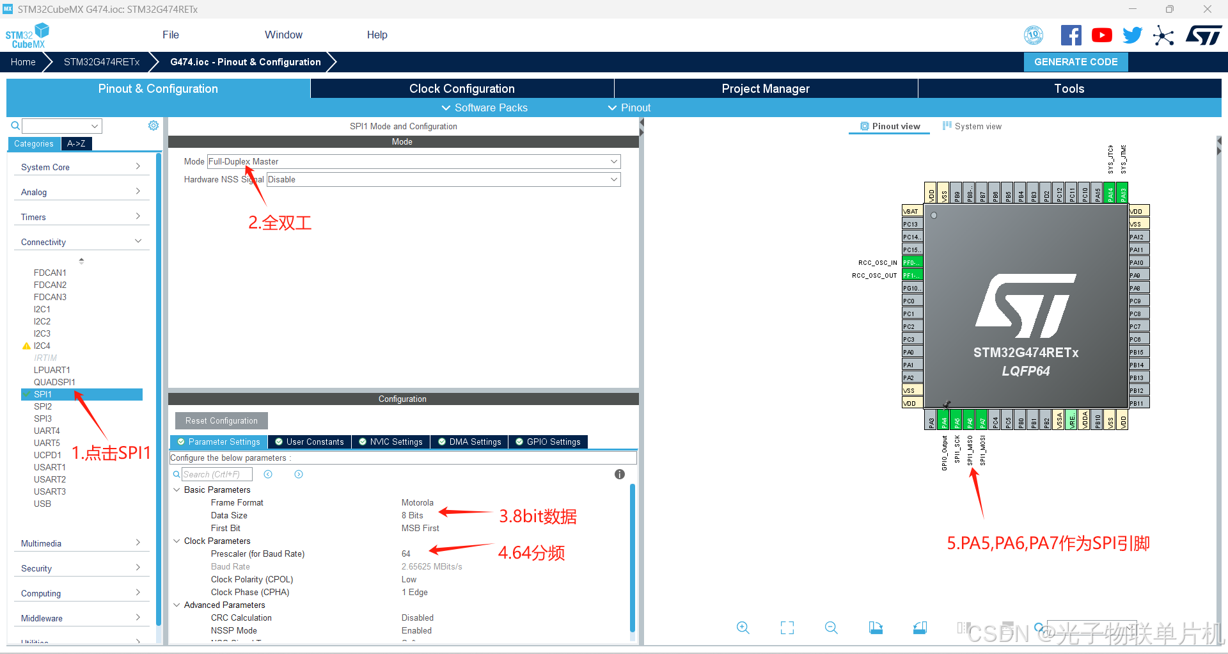Click the green PA7 pin on chip
The width and height of the screenshot is (1228, 654).
click(982, 420)
